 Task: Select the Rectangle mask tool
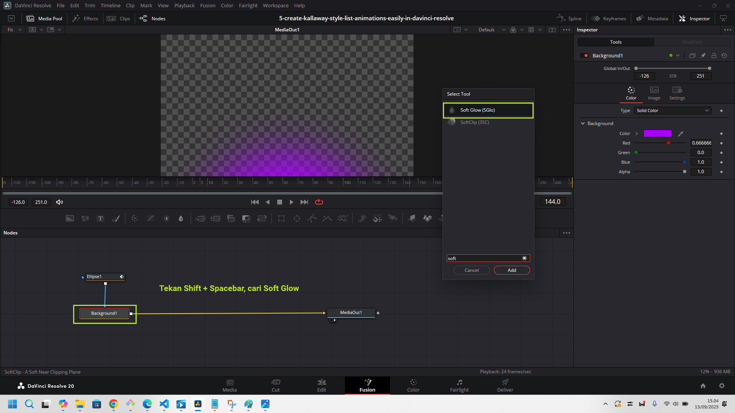pos(281,218)
